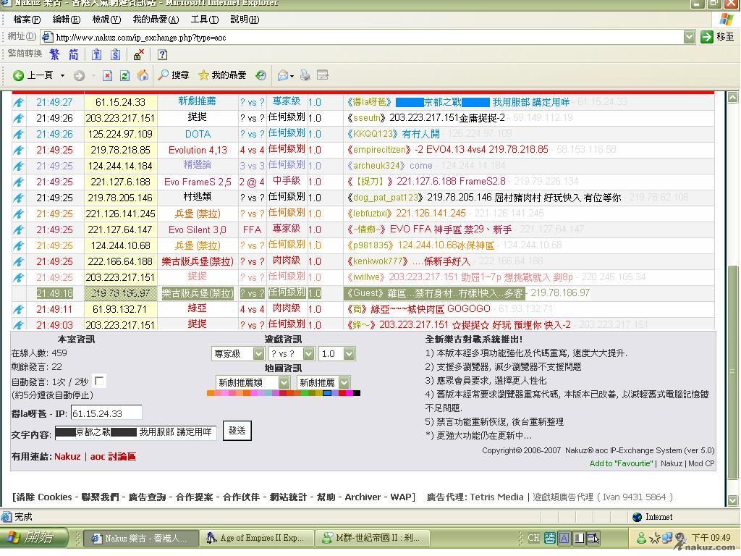
Task: Open the 專家級 level dropdown
Action: click(237, 353)
